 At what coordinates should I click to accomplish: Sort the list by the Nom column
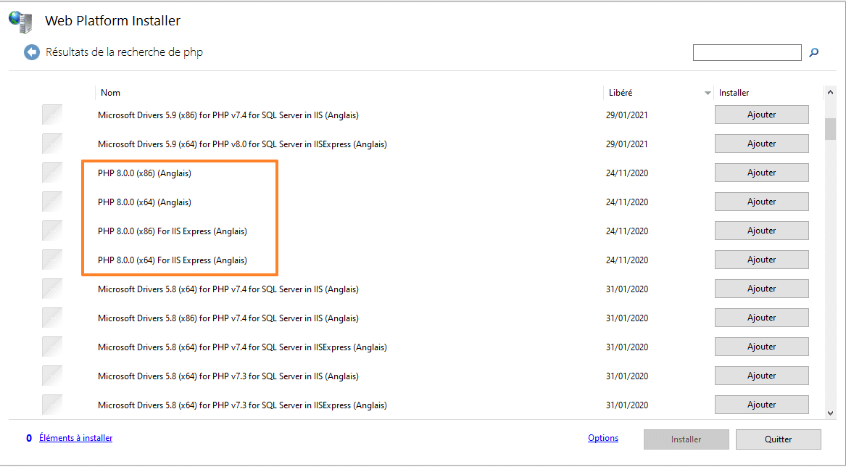(x=110, y=92)
